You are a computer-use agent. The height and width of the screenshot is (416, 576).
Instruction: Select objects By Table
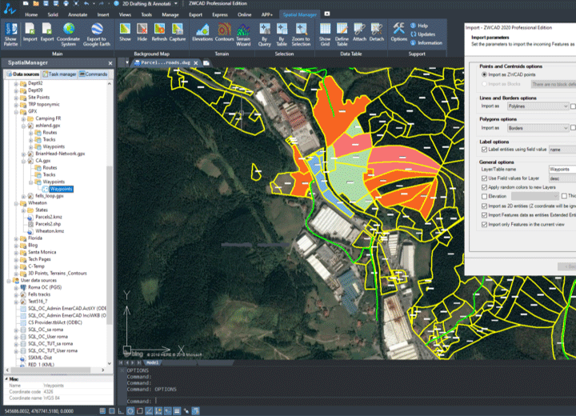(x=282, y=34)
